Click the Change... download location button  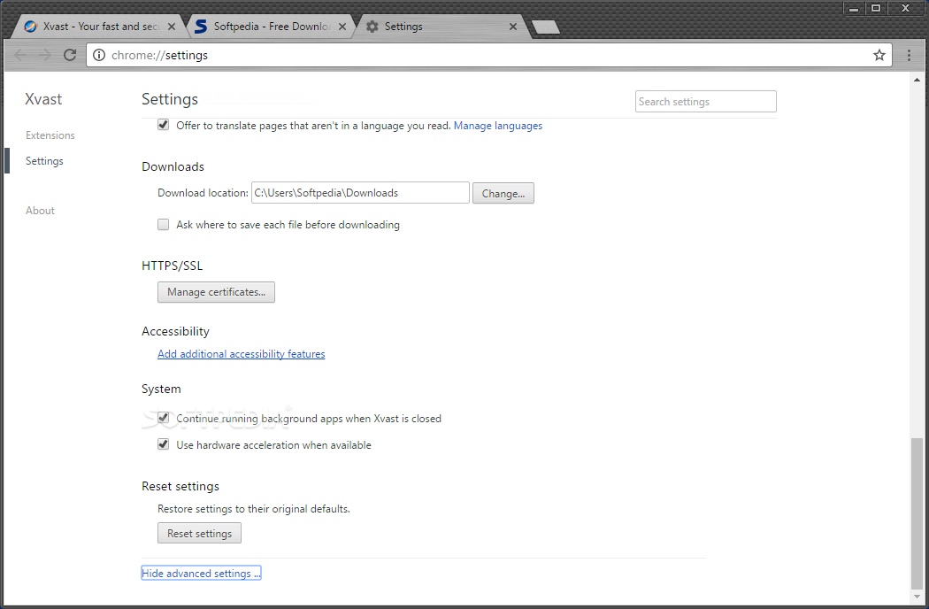[503, 193]
